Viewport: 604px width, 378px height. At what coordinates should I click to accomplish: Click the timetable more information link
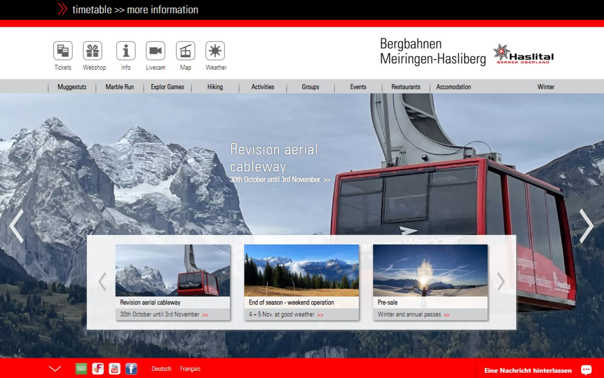tap(135, 10)
